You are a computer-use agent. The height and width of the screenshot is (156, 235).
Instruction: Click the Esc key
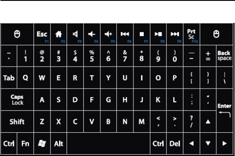[42, 34]
